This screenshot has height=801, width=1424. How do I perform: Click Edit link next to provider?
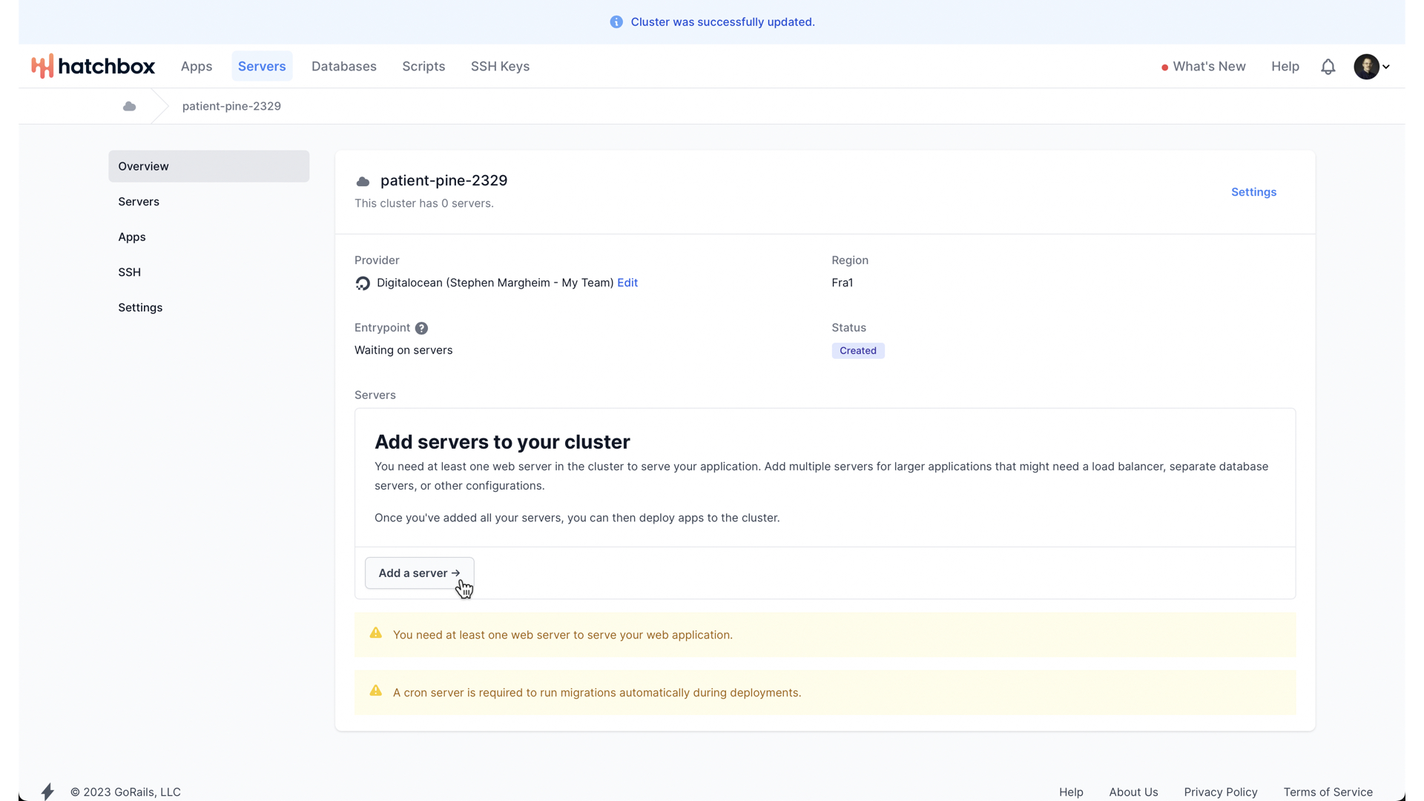[x=627, y=283]
